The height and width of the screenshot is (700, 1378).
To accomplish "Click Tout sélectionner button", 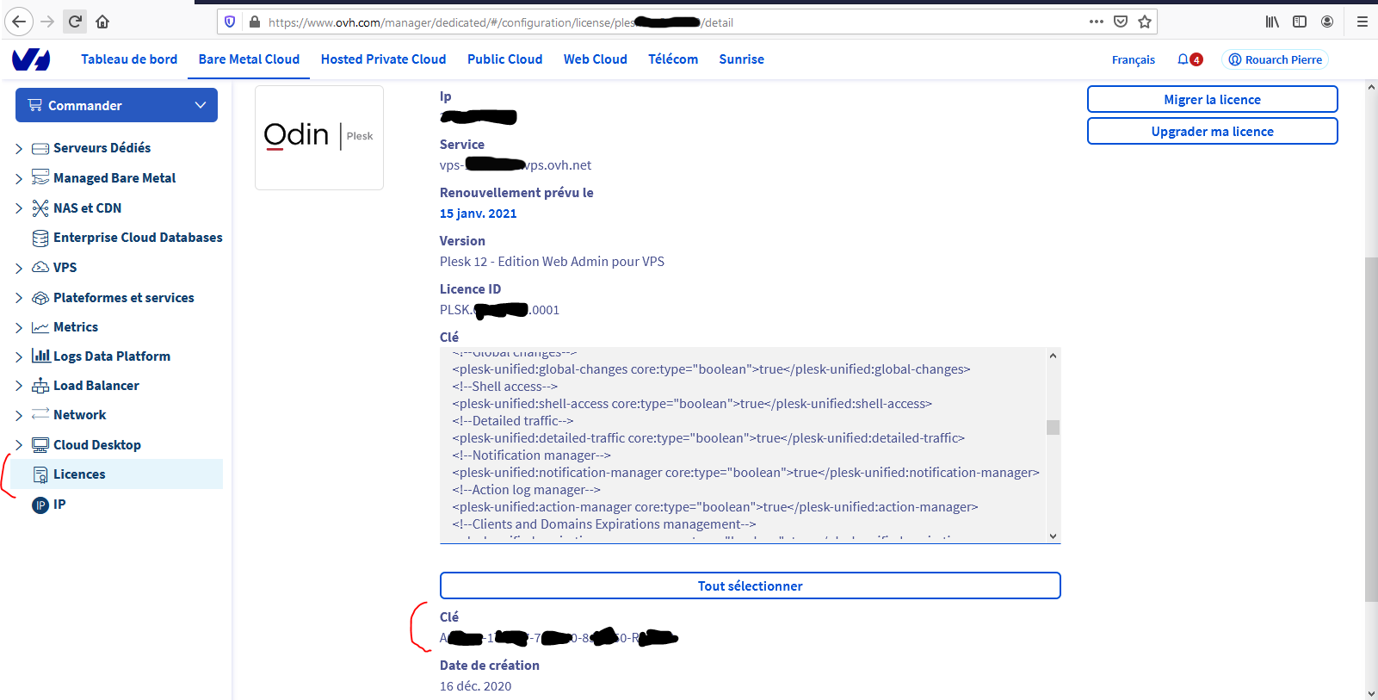I will pos(750,585).
